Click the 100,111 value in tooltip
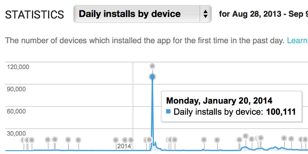Image resolution: width=308 pixels, height=154 pixels. click(x=281, y=112)
